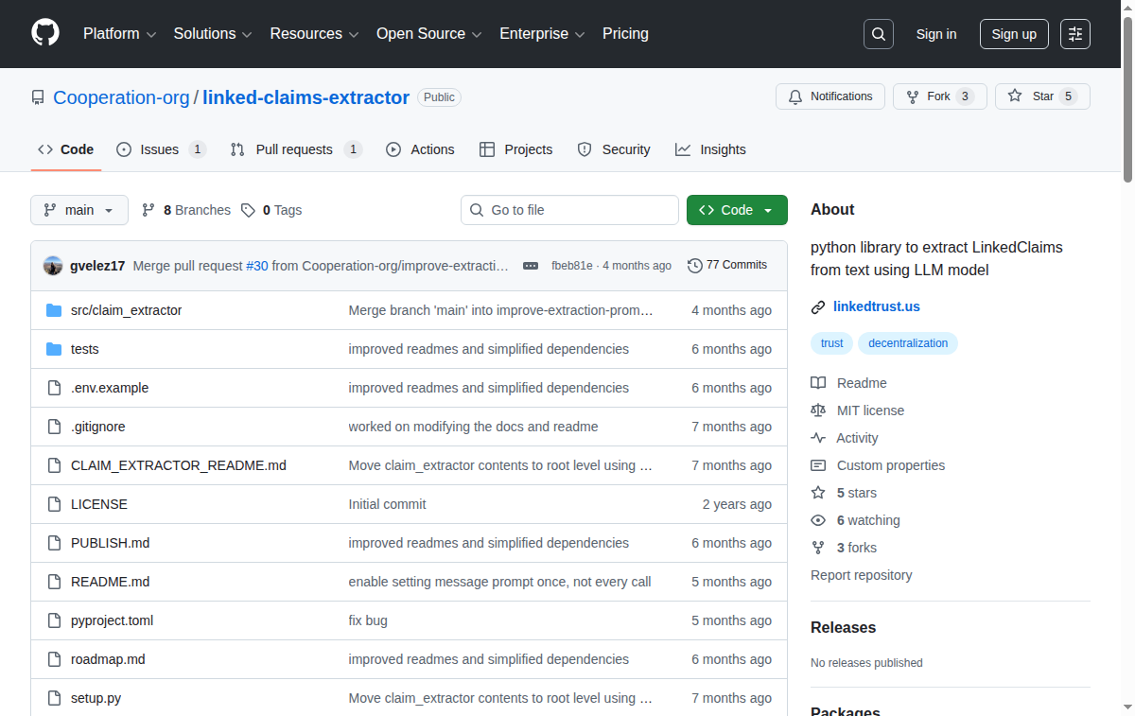The width and height of the screenshot is (1135, 716).
Task: Switch to the Issues tab
Action: click(x=160, y=149)
